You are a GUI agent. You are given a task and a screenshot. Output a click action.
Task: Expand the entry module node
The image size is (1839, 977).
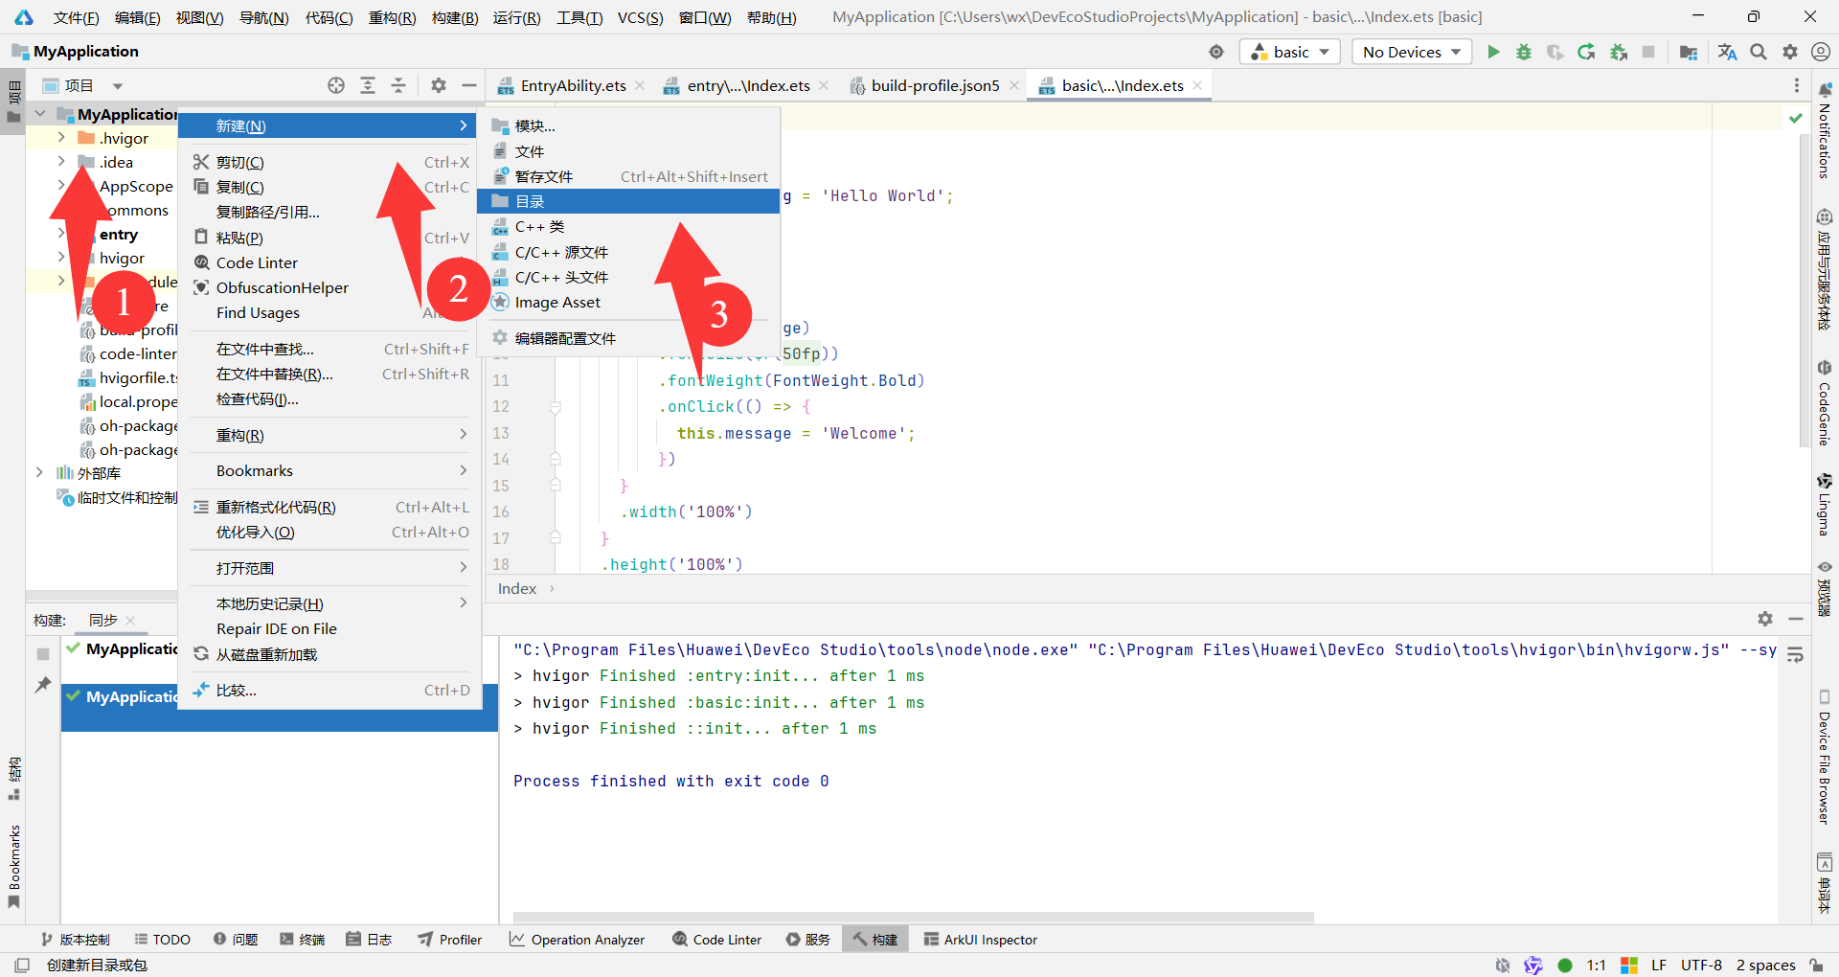[x=60, y=234]
